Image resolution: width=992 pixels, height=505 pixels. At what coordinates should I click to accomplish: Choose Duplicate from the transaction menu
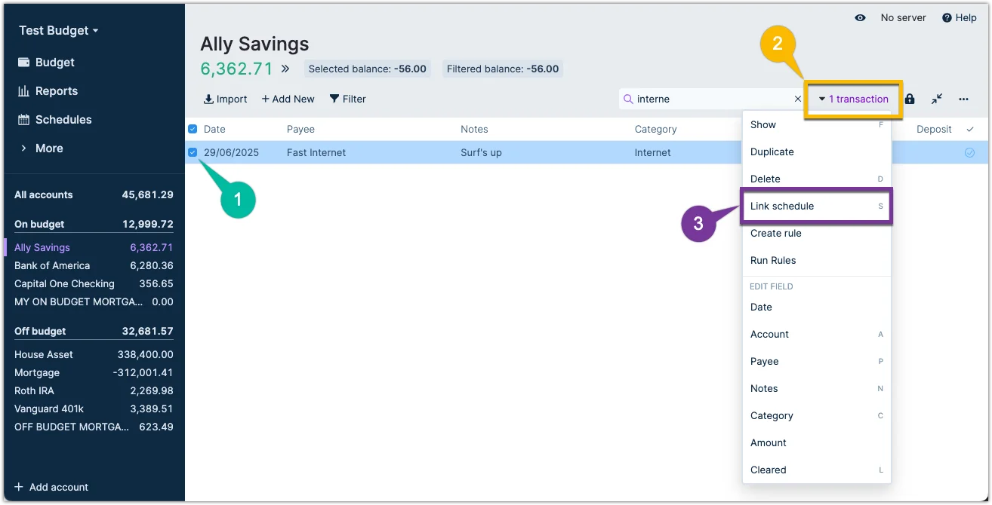(x=772, y=151)
